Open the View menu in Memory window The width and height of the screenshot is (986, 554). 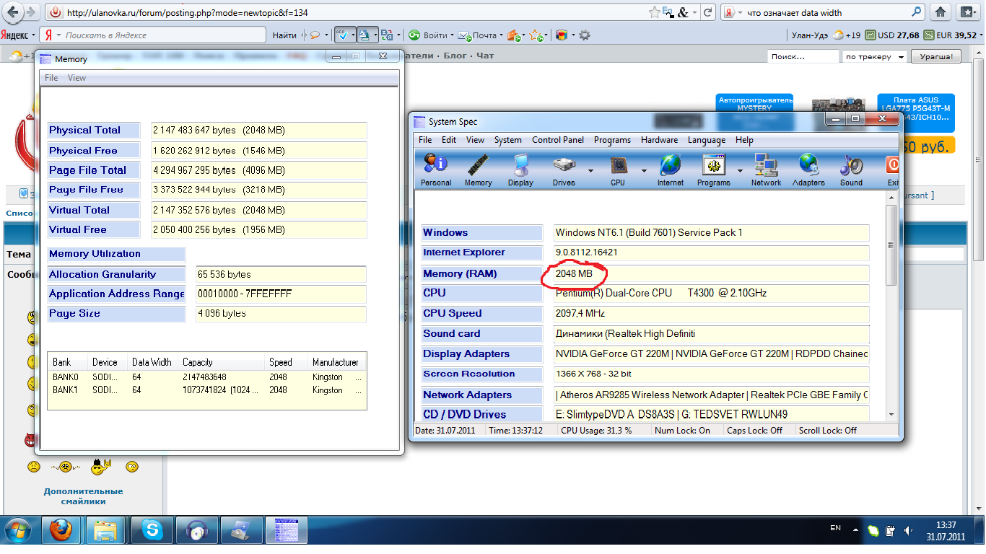[77, 78]
